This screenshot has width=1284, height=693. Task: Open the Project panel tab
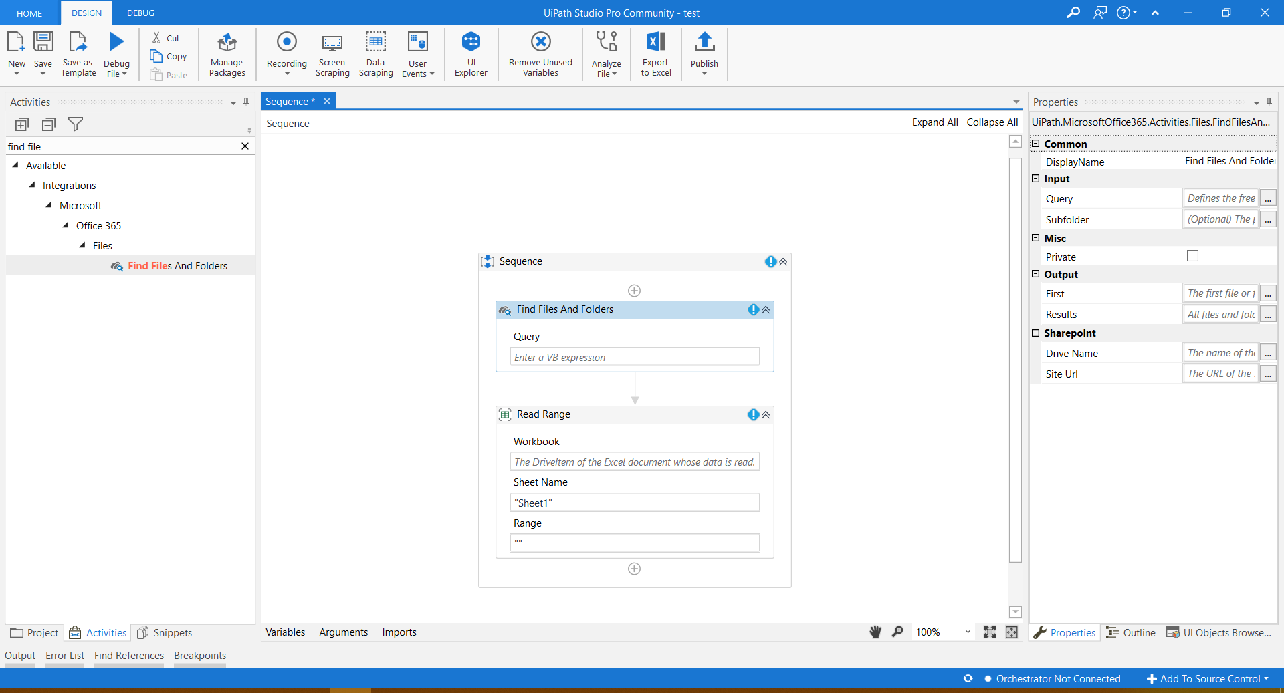point(34,632)
